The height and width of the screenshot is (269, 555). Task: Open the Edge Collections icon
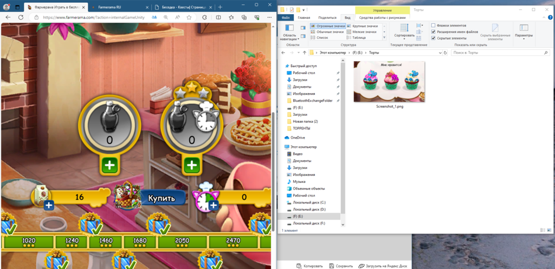[244, 17]
